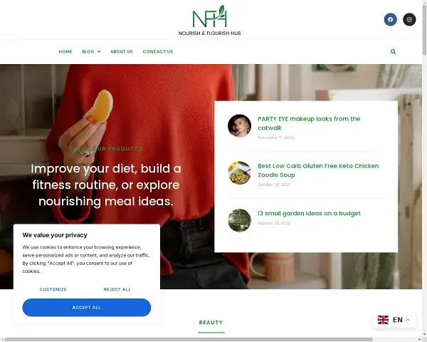
Task: Open the Facebook social icon
Action: coord(390,19)
